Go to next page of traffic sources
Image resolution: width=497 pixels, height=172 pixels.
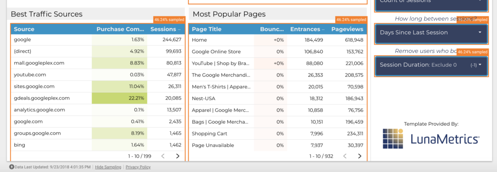177,156
